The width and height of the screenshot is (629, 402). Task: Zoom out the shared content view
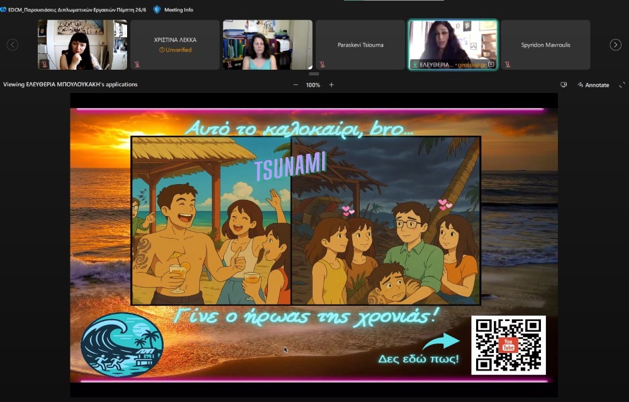point(296,85)
